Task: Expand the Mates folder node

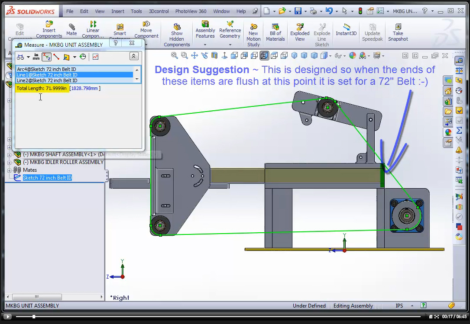Action: click(x=9, y=170)
